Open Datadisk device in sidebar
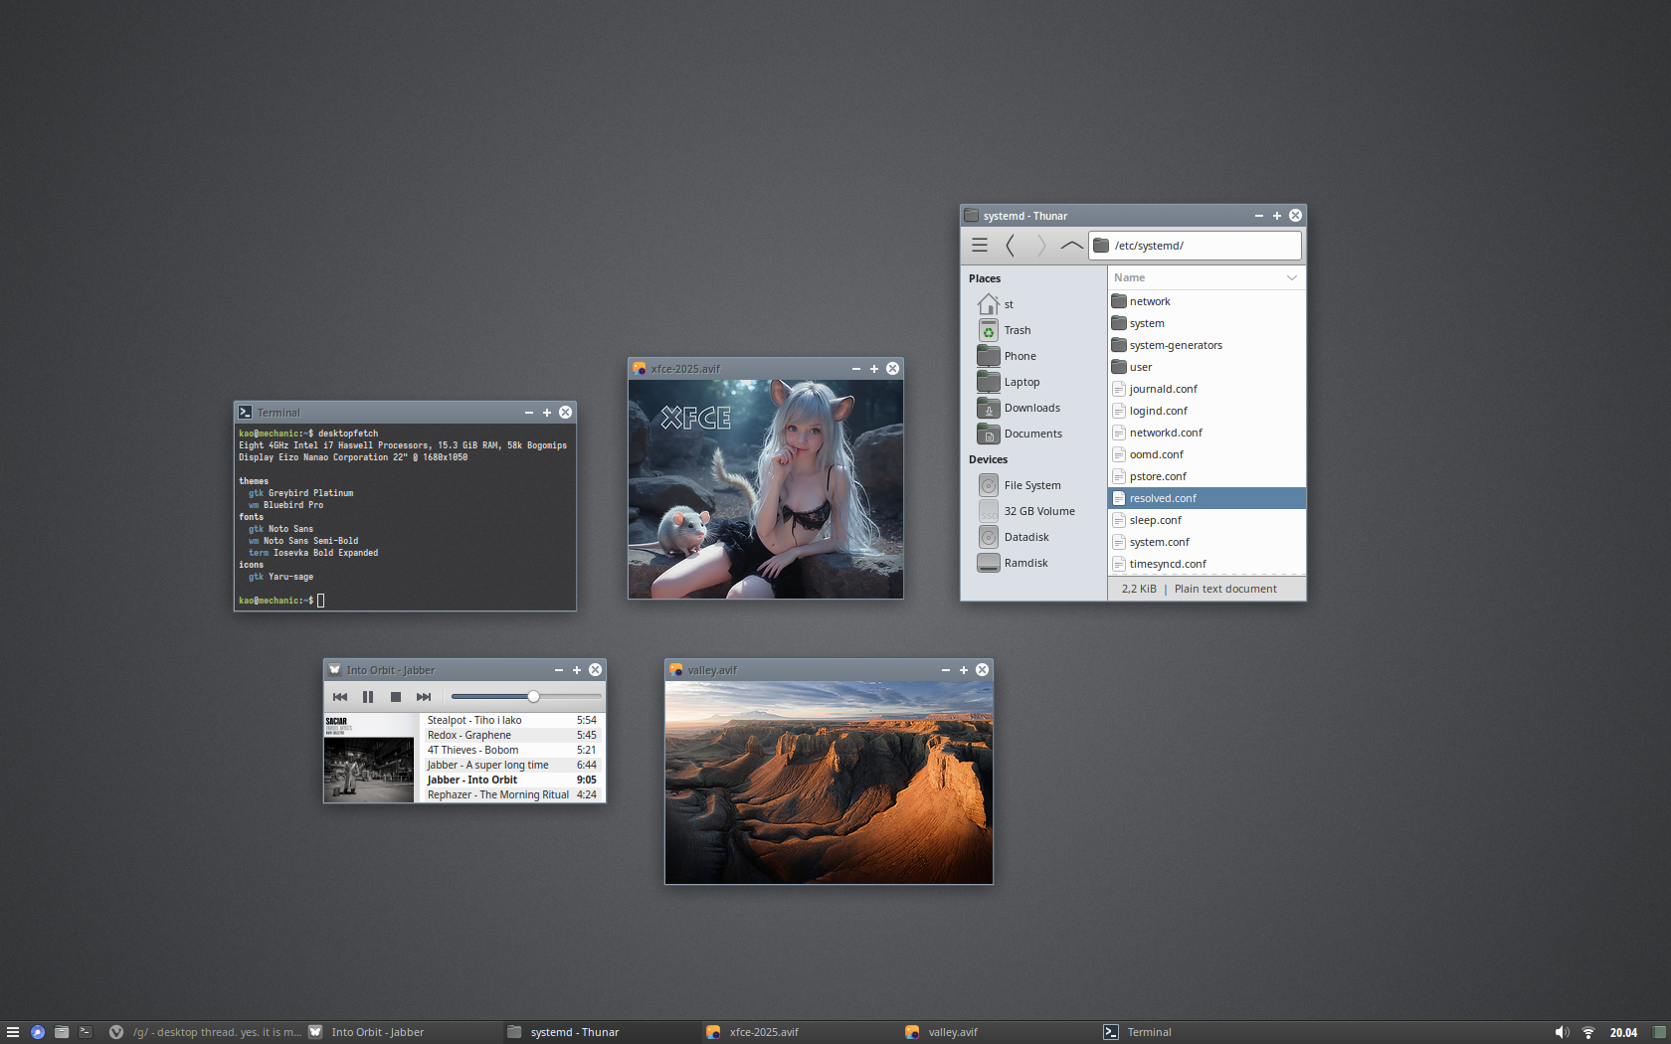The width and height of the screenshot is (1671, 1044). [1033, 537]
